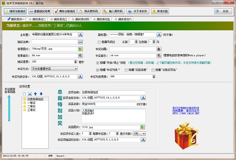The width and height of the screenshot is (236, 160).
Task: Click the 奖品名称 input field
Action: coord(109,104)
